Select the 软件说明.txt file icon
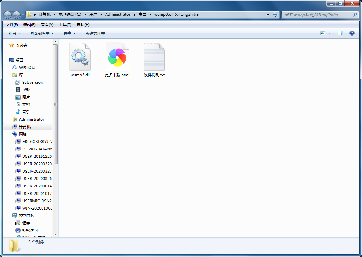The image size is (362, 257). click(154, 57)
